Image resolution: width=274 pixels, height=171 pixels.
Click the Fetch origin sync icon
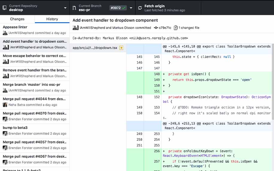pos(140,8)
